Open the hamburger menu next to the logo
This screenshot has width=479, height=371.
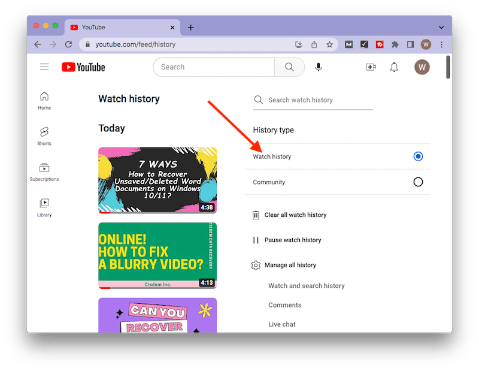(x=44, y=67)
